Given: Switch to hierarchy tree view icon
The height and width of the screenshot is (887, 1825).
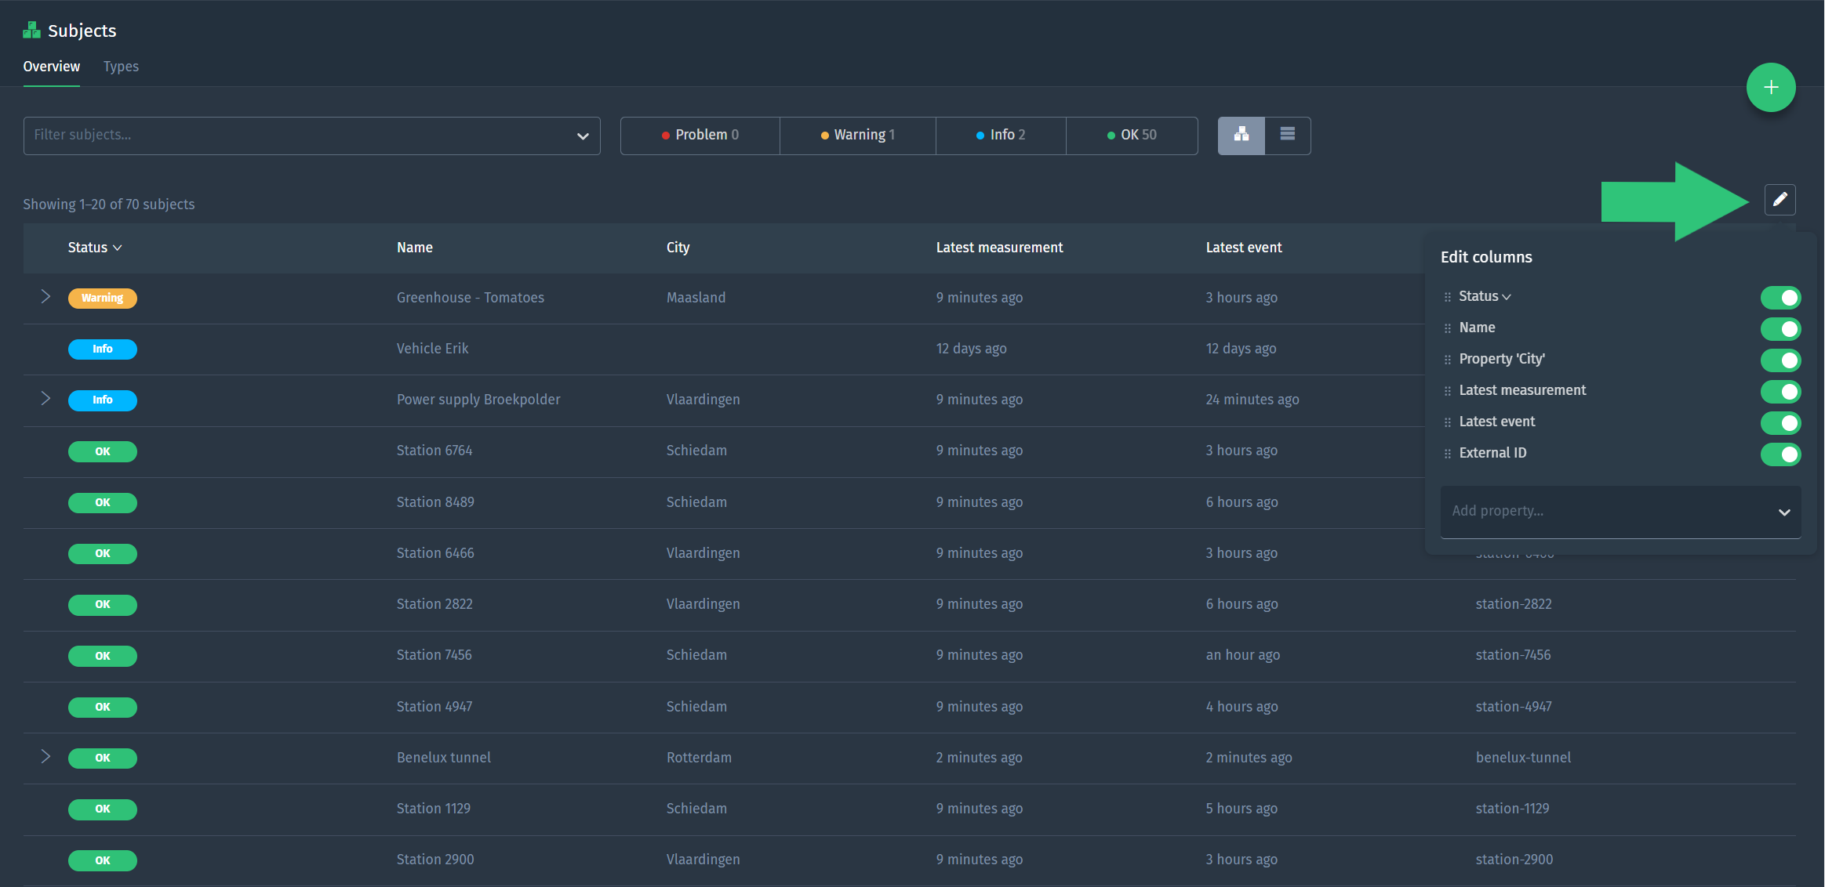Looking at the screenshot, I should click(x=1241, y=135).
